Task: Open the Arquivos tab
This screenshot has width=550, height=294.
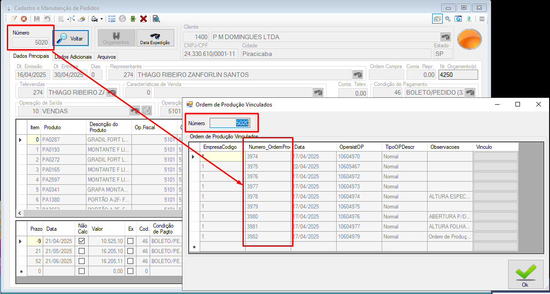Action: click(x=106, y=57)
